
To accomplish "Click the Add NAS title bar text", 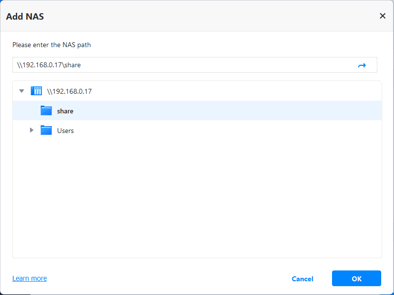I will tap(25, 16).
